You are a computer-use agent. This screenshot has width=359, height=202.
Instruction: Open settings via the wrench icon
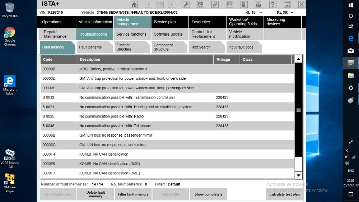coord(186,4)
